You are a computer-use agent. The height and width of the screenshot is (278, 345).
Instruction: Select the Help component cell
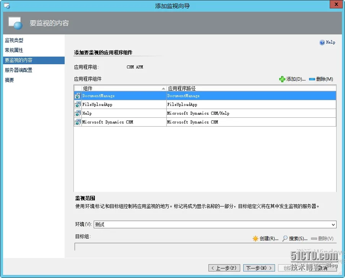click(124, 113)
